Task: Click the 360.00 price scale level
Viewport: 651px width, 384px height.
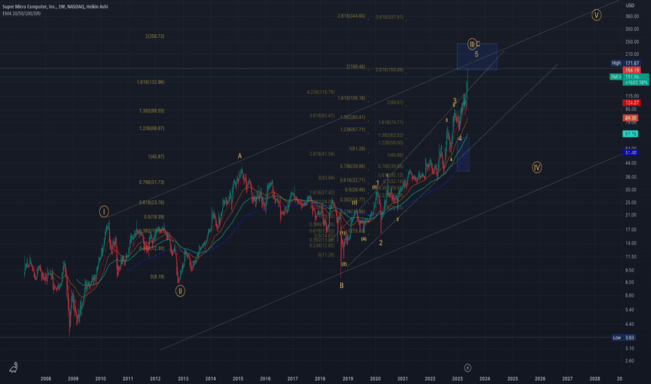Action: 632,17
